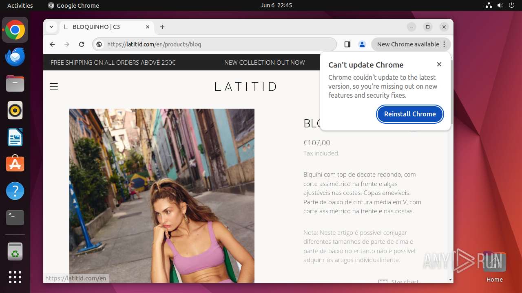Toggle Chrome side panel
The height and width of the screenshot is (293, 522).
(347, 44)
